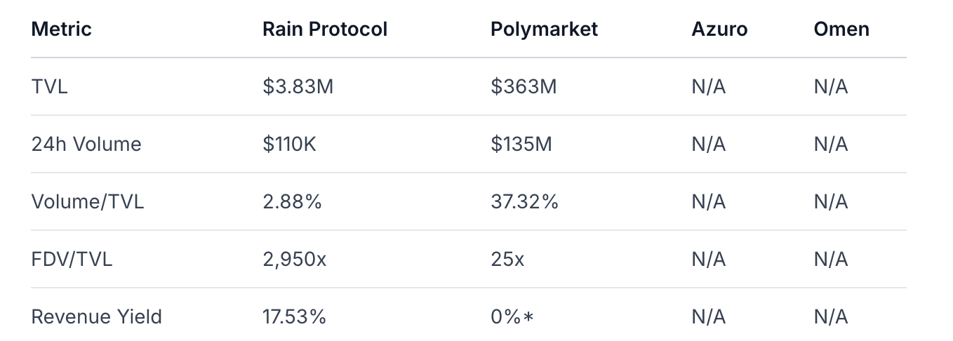
Task: Click Rain Protocol's $3.83M TVL value
Action: coord(297,87)
